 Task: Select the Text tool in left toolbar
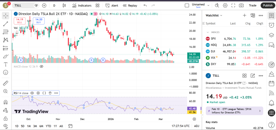click(5, 64)
